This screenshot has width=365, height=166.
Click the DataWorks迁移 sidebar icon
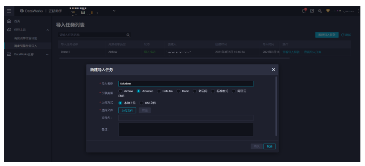click(9, 54)
